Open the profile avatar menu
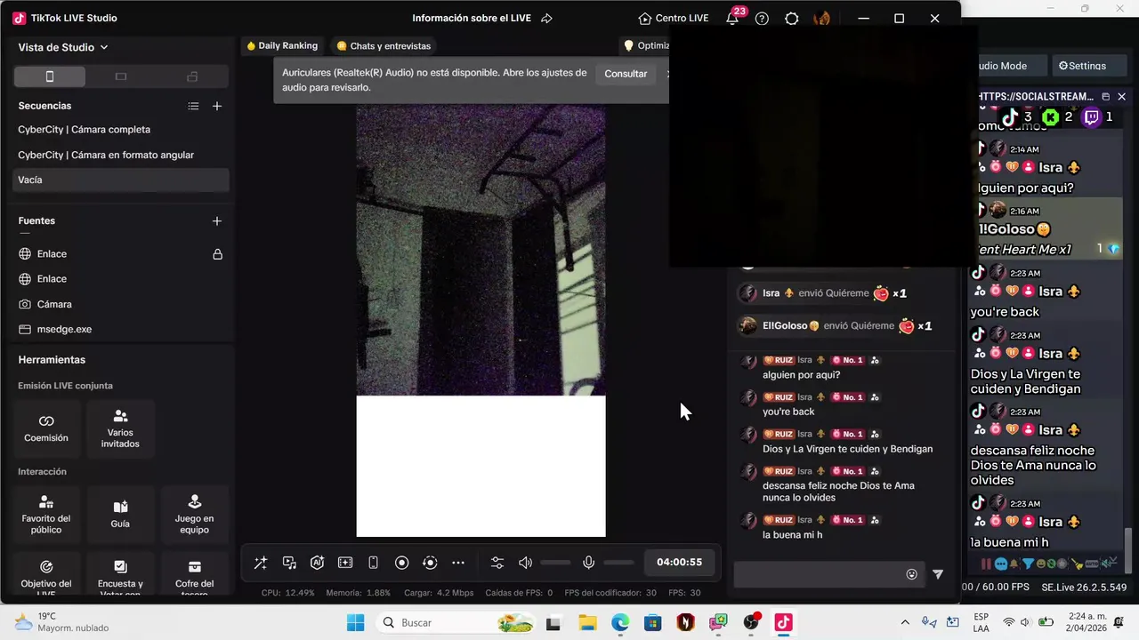Screen dimensions: 1139x640 coord(821,18)
